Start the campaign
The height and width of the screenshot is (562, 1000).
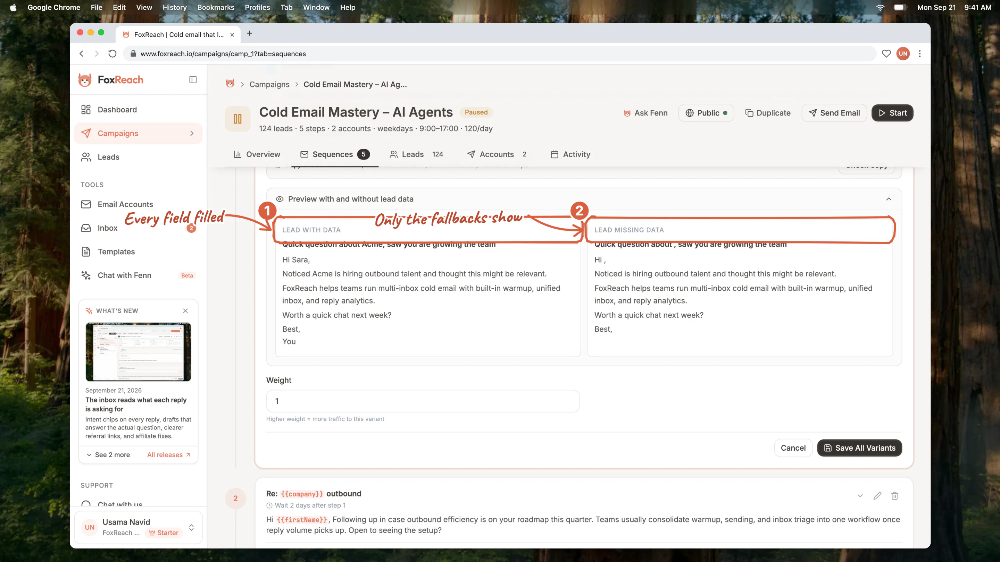(x=892, y=113)
